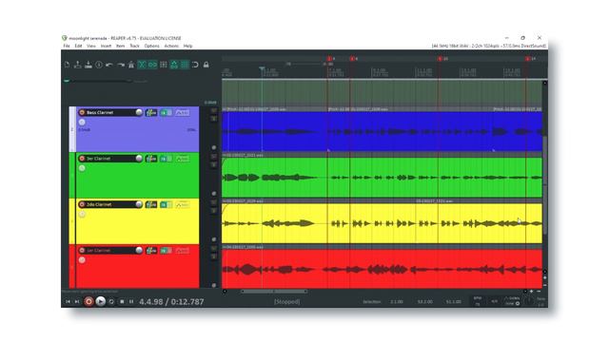
Task: Click the playback Rate knob
Action: pos(529,301)
